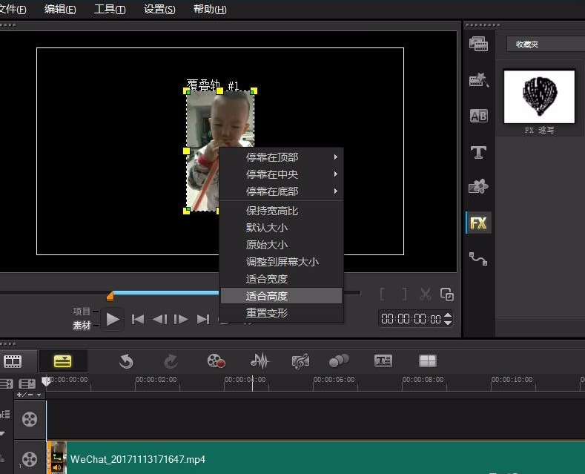585x474 pixels.
Task: Jump to previous frame in preview controls
Action: (159, 320)
